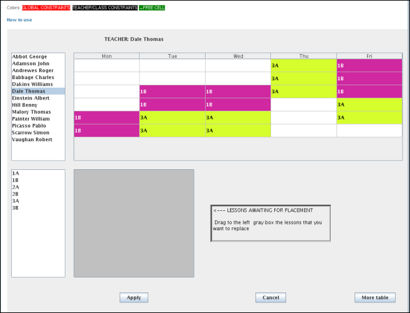This screenshot has height=313, width=410.
Task: Select Wednesday fifth period 3A lesson
Action: click(x=238, y=118)
